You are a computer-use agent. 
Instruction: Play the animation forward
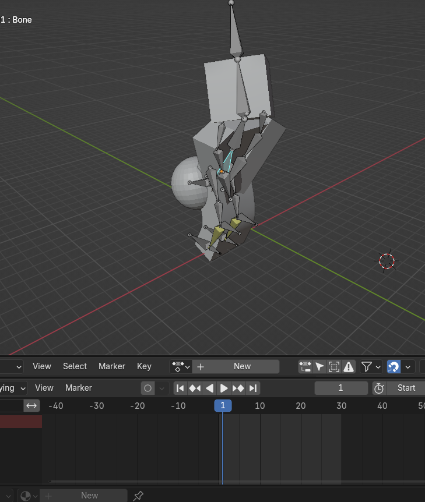point(223,388)
